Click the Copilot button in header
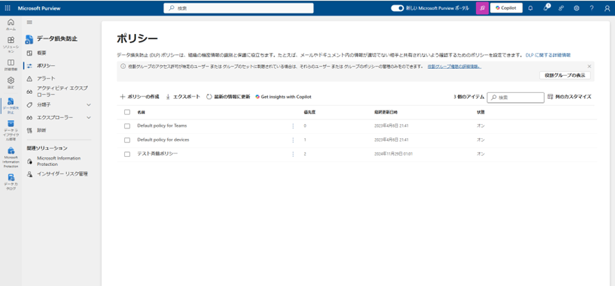615x286 pixels. coord(506,8)
